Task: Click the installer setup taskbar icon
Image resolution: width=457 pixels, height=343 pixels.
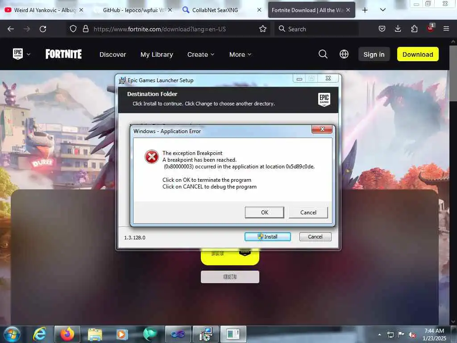Action: coord(205,334)
